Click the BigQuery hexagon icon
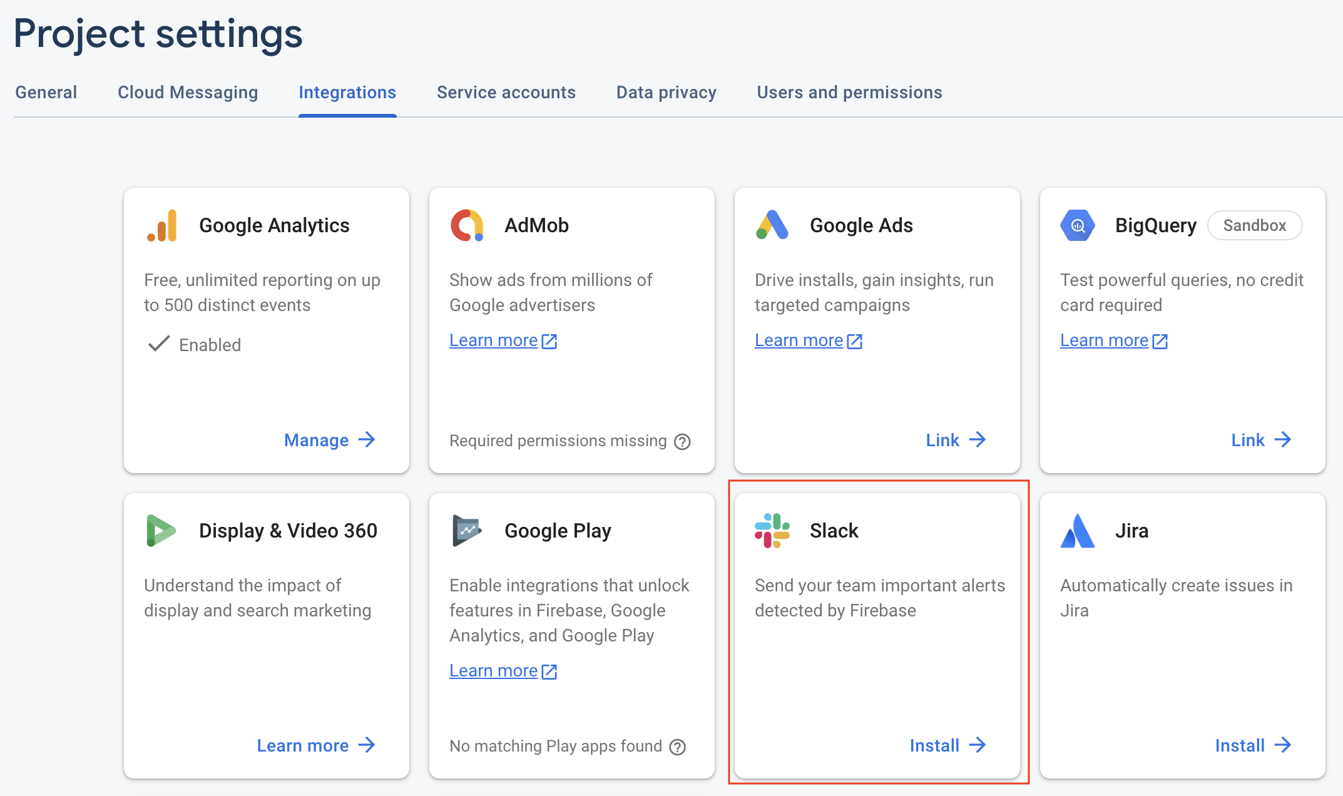Viewport: 1343px width, 796px height. point(1077,225)
